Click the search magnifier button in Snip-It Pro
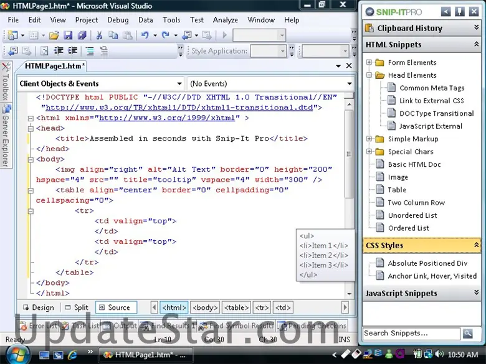 468,334
